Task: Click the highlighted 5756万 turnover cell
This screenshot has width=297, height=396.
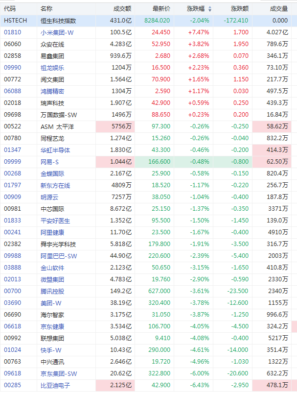Action: pyautogui.click(x=115, y=126)
